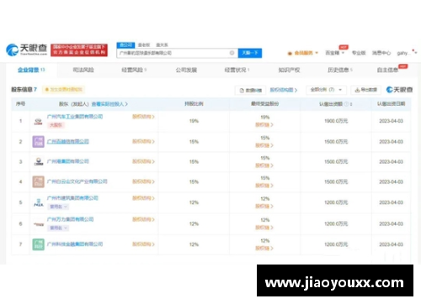The image size is (421, 304).
Task: Open 股权链 link in row 3
Action: point(264,165)
